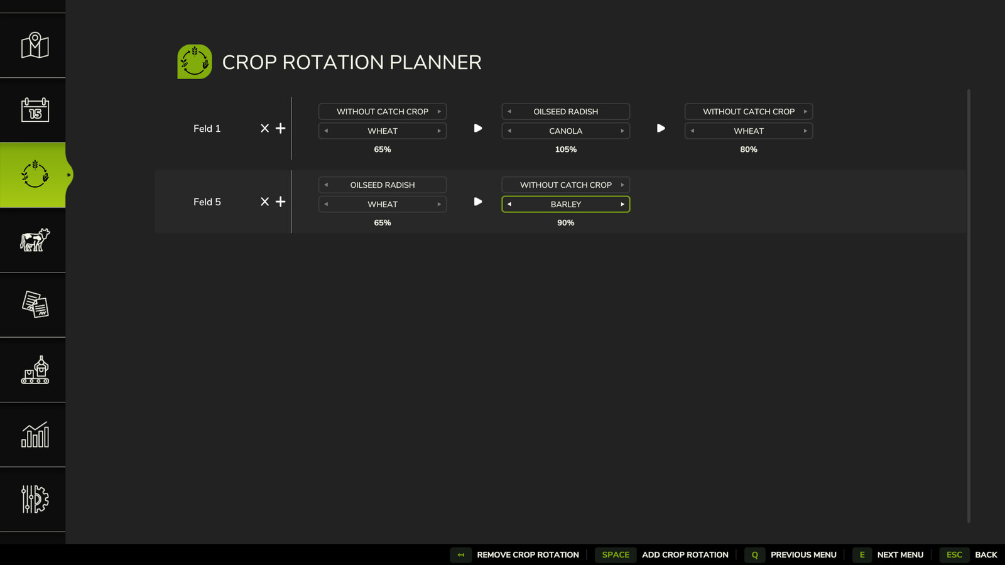Cycle CANOLA selection with right arrow
The width and height of the screenshot is (1005, 565).
click(622, 131)
